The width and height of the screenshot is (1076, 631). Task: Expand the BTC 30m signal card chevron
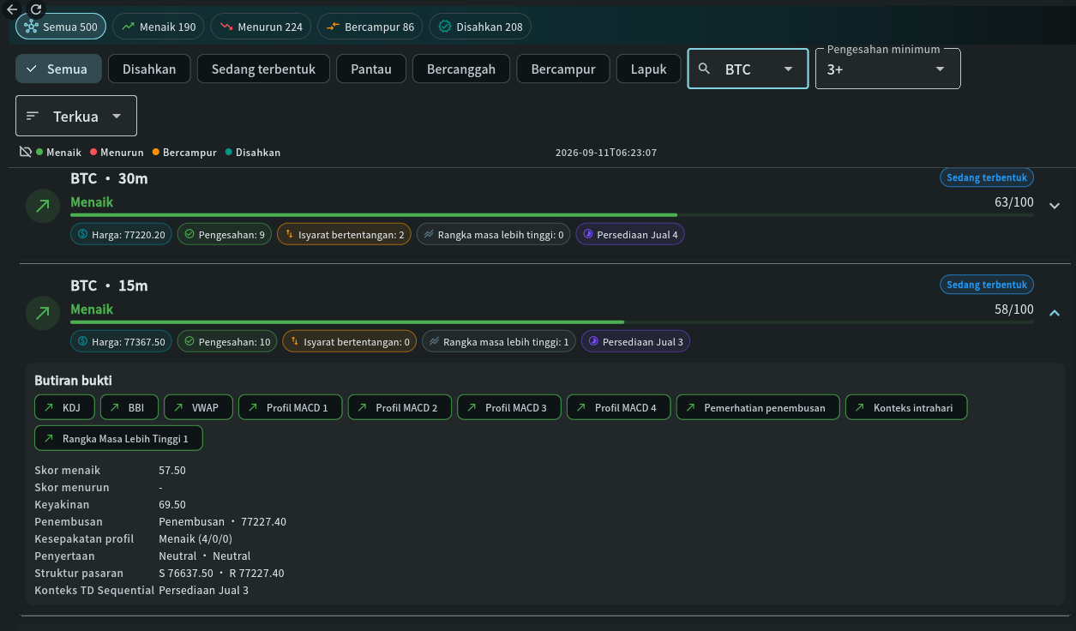tap(1055, 206)
